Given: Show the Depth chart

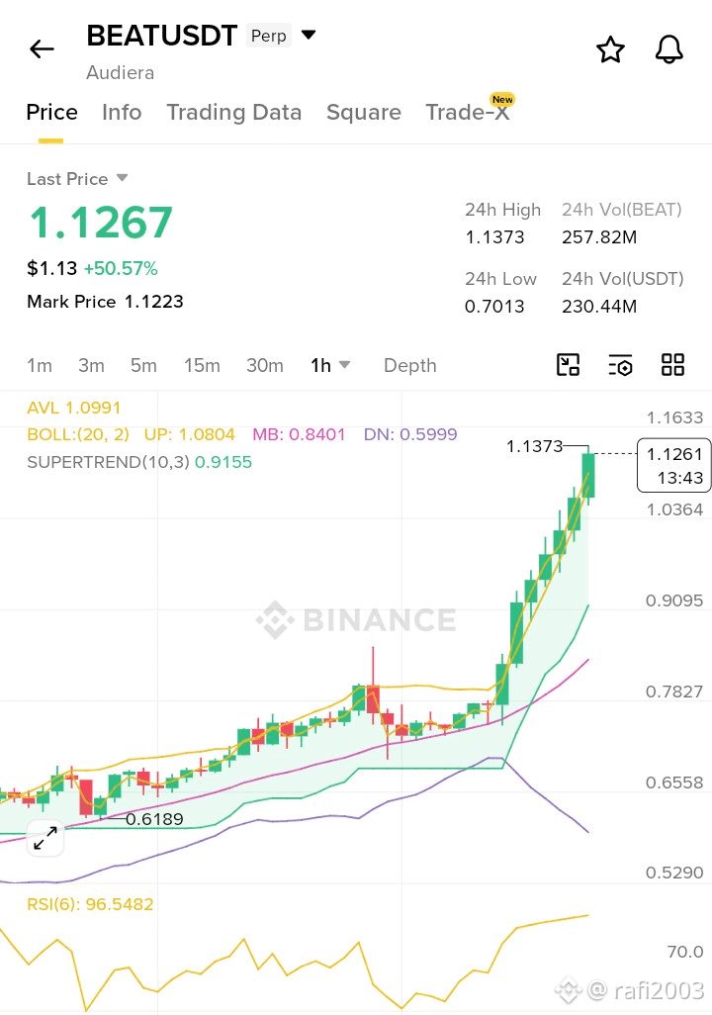Looking at the screenshot, I should pos(409,365).
